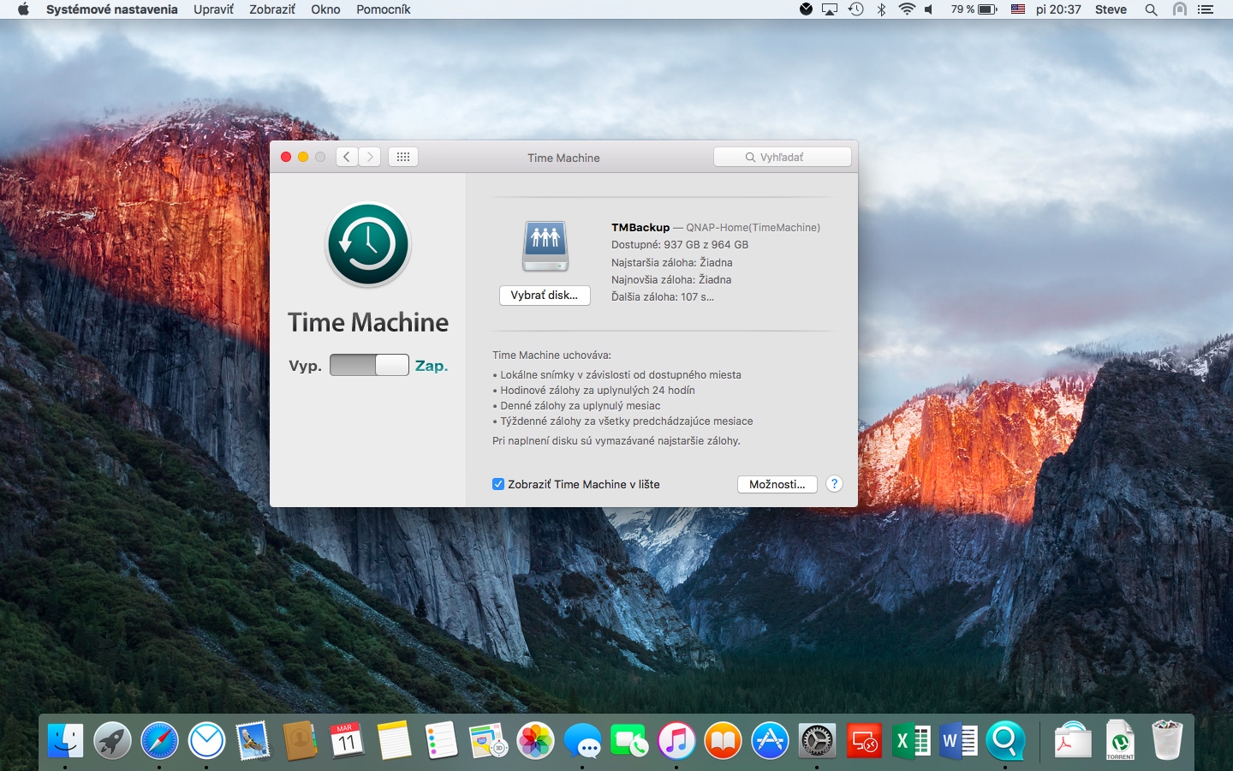Open the Zobraziť menu

click(x=272, y=9)
